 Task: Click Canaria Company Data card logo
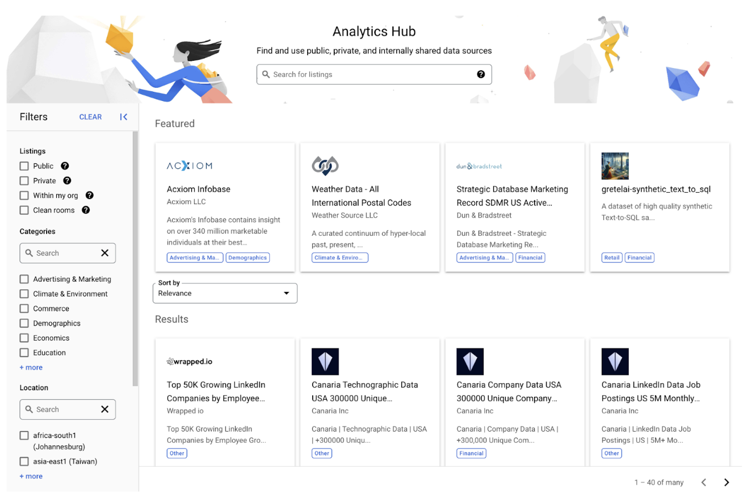470,362
